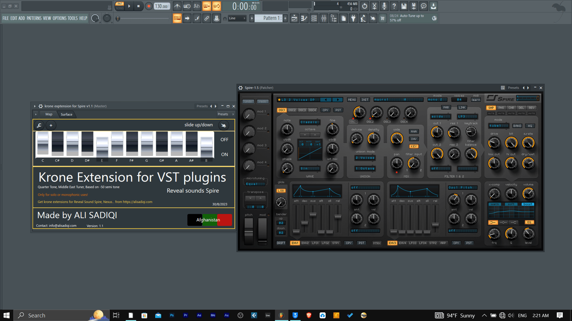572x321 pixels.
Task: Open the piano roll view icon
Action: 304,18
